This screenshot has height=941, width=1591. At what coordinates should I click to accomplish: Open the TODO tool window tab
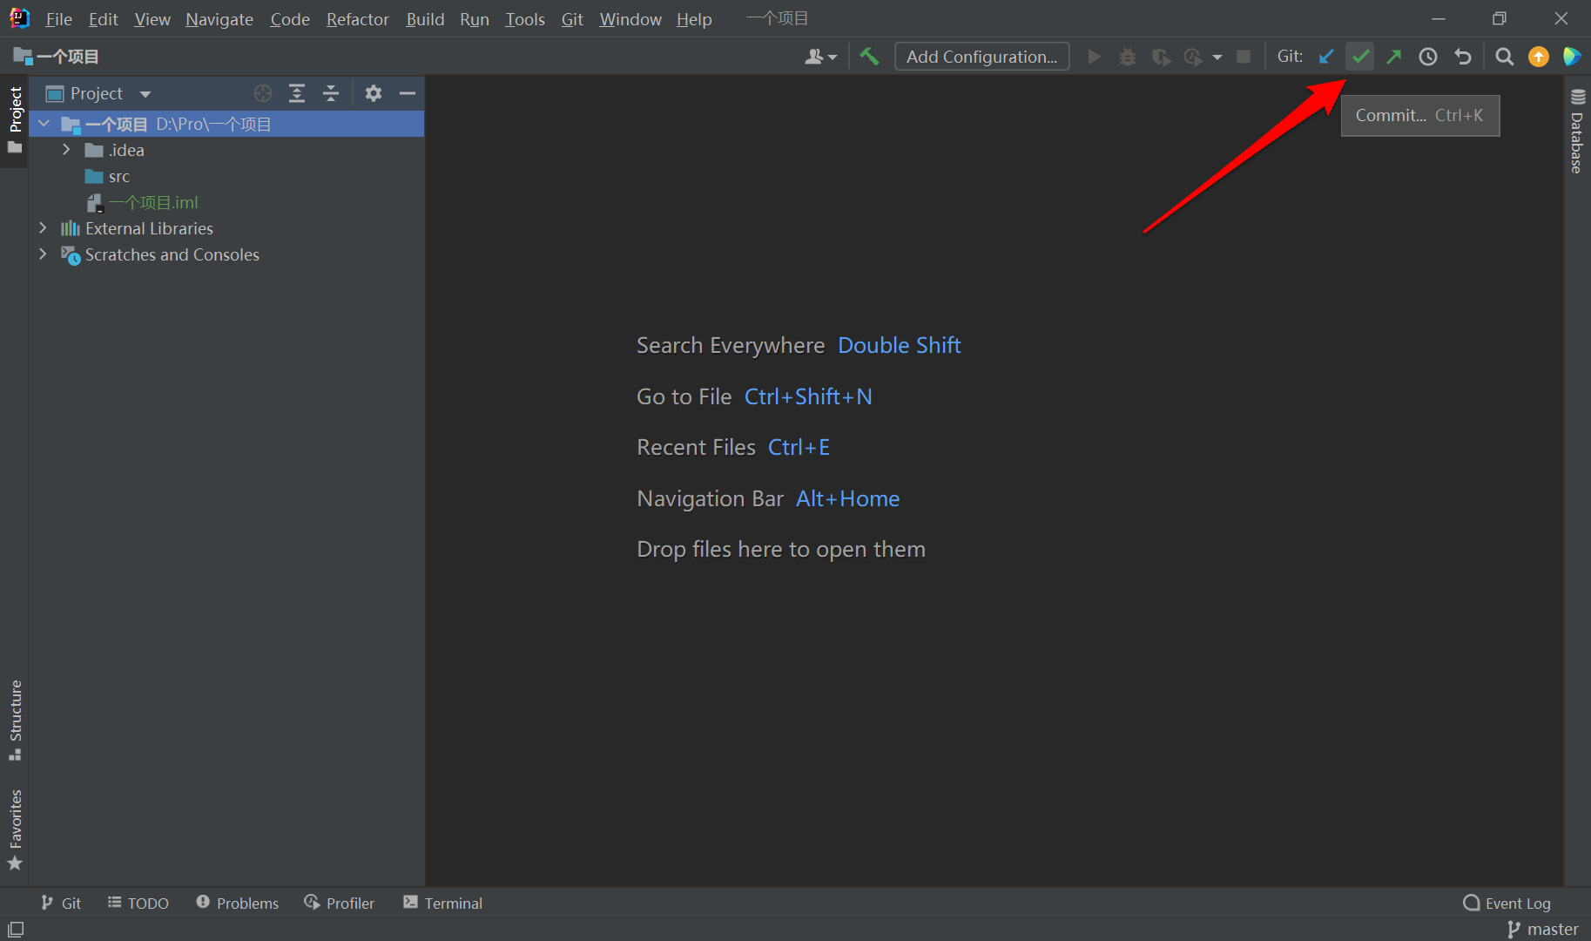click(x=138, y=904)
